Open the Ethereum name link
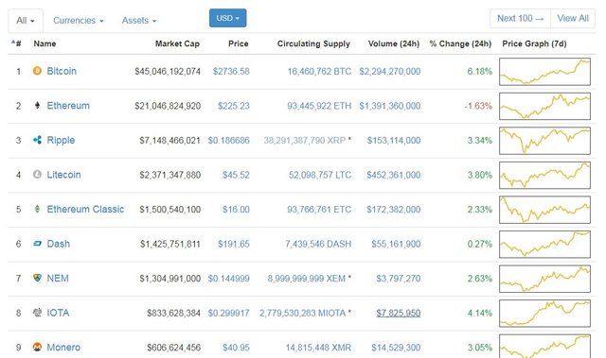 [68, 106]
